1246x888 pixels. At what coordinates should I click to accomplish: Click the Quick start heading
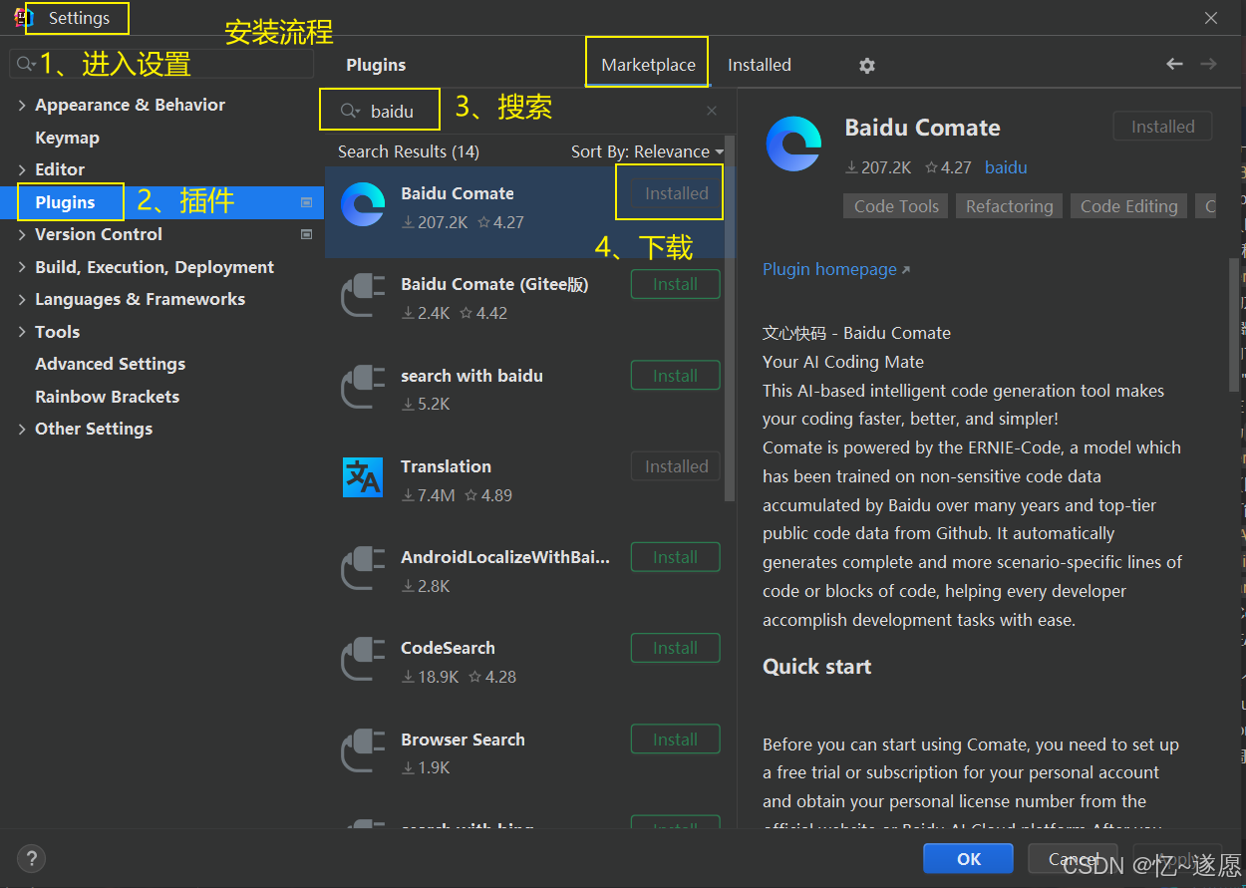click(816, 667)
